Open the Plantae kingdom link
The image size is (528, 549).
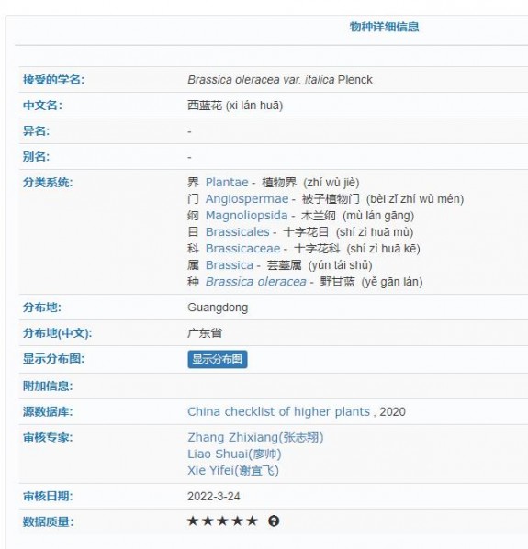tap(227, 183)
